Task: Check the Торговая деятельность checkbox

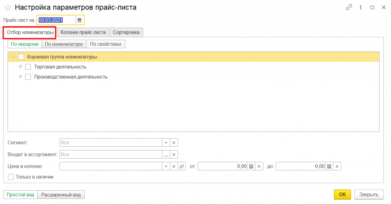Action: tap(28, 67)
